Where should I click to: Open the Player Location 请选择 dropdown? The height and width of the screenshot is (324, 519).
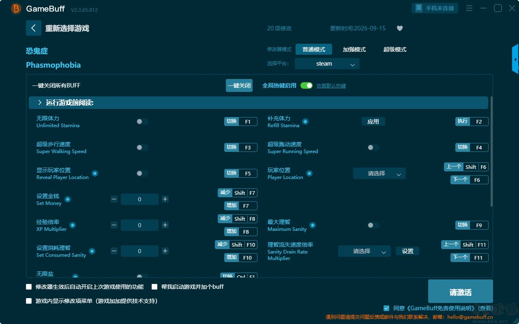[380, 173]
